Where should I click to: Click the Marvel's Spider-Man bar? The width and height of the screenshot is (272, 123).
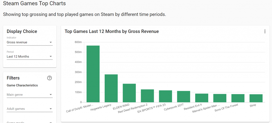(220, 98)
